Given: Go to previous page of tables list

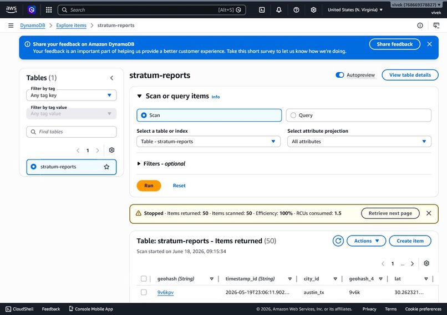Looking at the screenshot, I should pyautogui.click(x=78, y=150).
